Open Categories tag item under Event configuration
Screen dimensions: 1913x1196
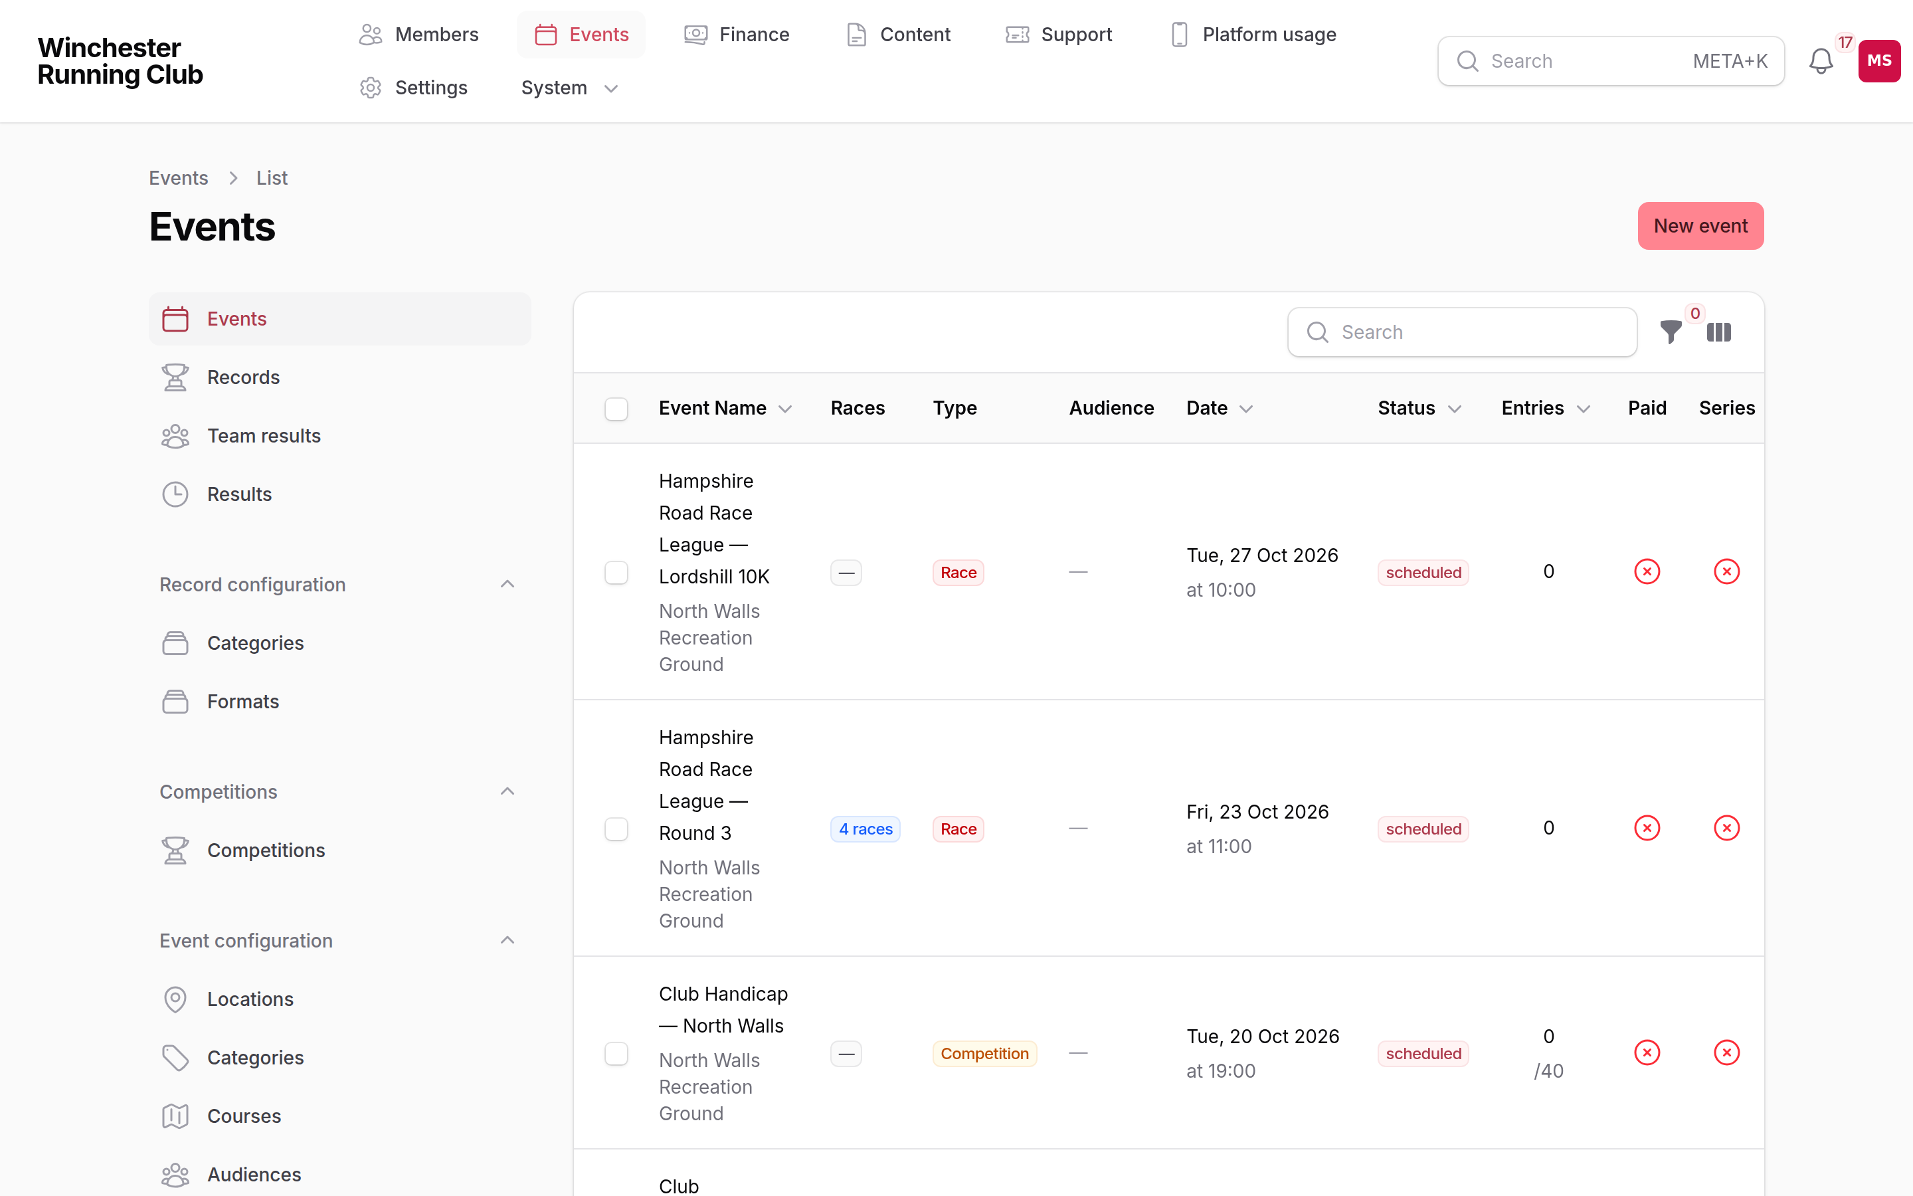340,1058
